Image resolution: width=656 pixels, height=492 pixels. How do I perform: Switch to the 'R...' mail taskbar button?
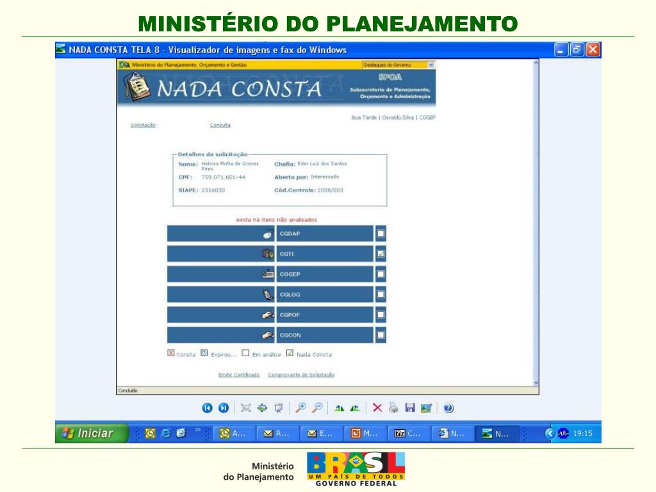click(x=277, y=434)
